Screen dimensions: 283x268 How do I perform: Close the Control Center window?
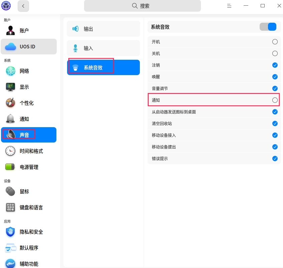point(279,6)
